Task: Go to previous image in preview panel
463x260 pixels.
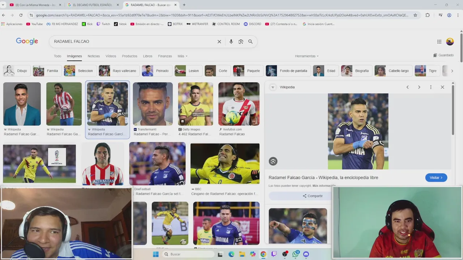Action: pos(408,87)
